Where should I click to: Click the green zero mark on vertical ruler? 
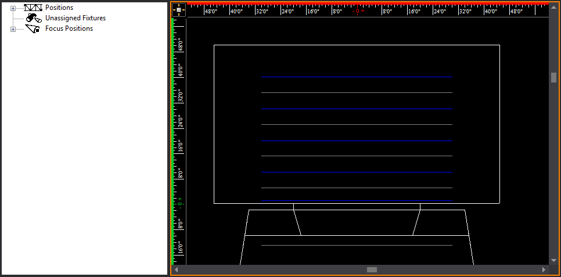pos(180,202)
